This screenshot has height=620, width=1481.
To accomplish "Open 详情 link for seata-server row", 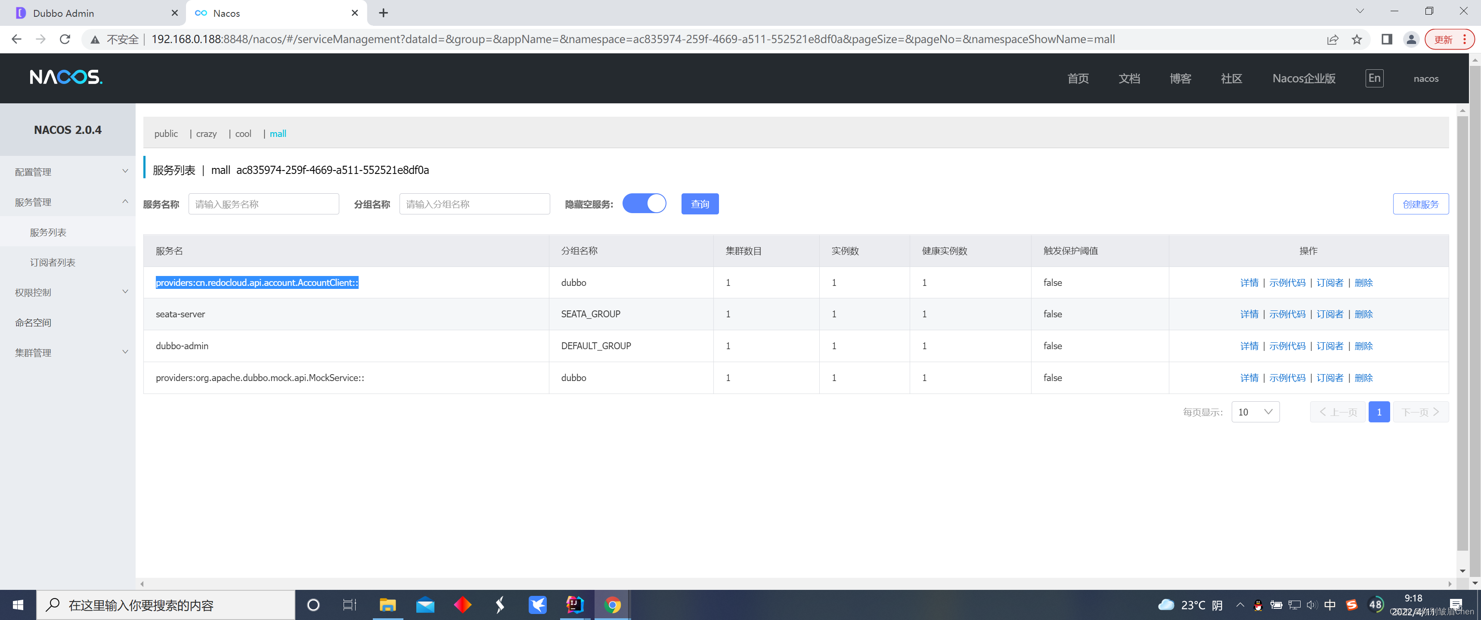I will 1249,314.
